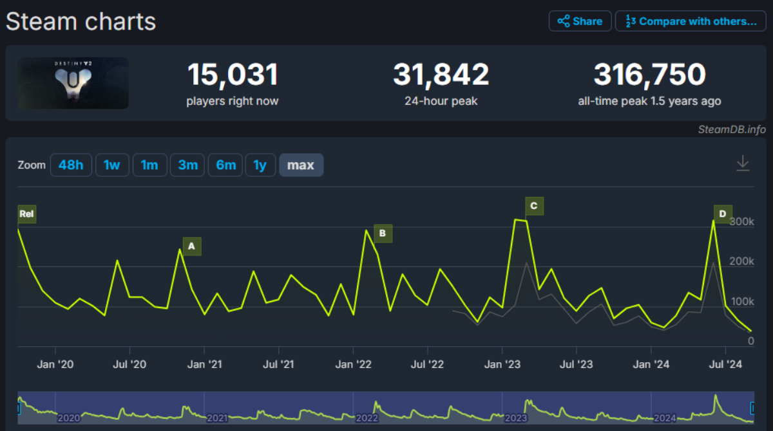Viewport: 773px width, 431px height.
Task: Set zoom to 6m
Action: click(x=225, y=165)
